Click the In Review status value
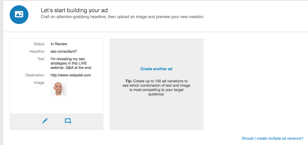 [59, 44]
